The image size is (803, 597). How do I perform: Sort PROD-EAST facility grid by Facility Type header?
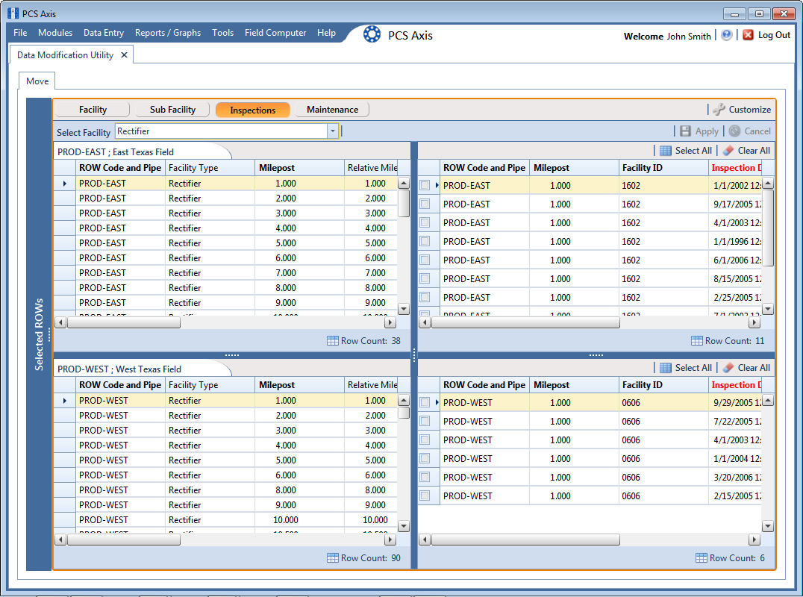point(210,168)
